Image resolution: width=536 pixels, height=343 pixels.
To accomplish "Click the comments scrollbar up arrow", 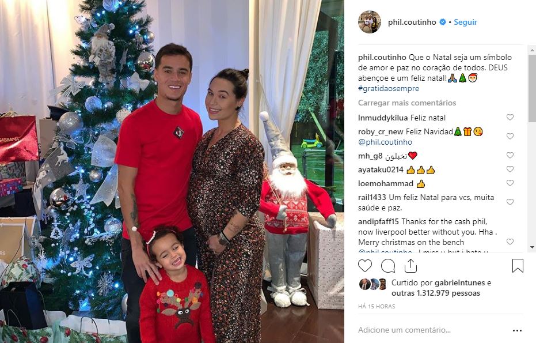I will pyautogui.click(x=532, y=50).
